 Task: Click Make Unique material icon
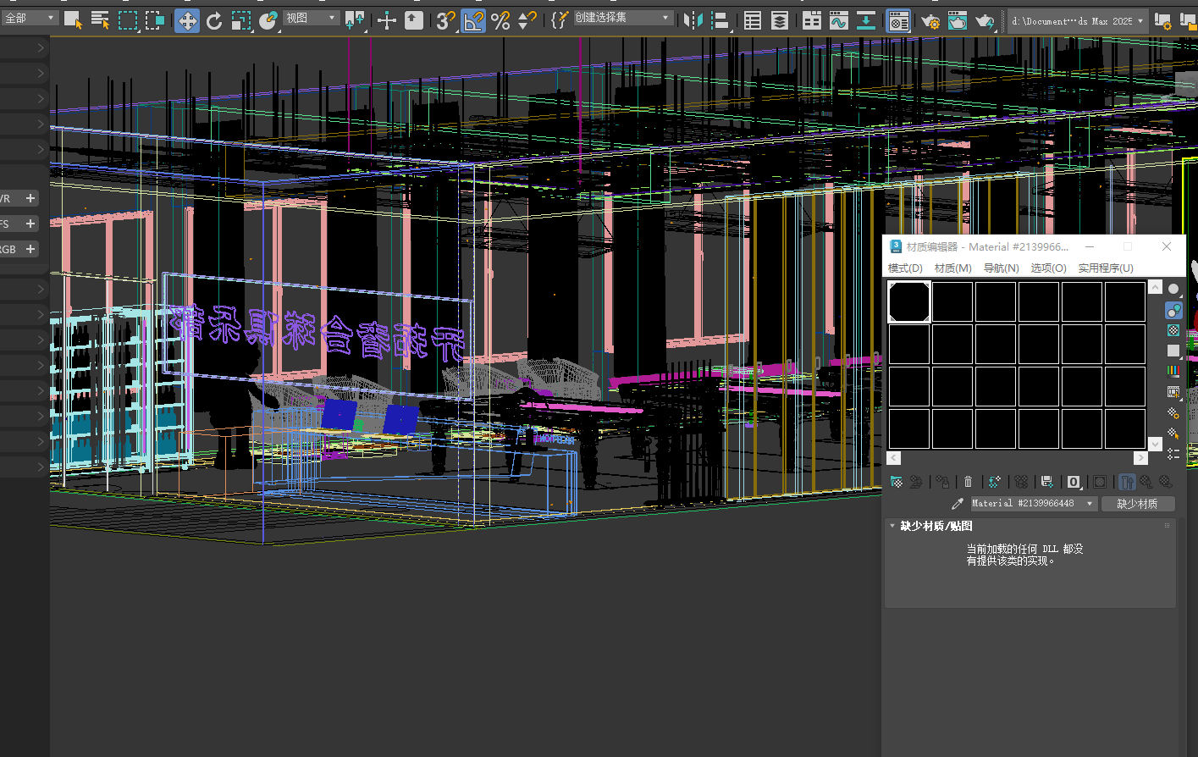point(1021,482)
